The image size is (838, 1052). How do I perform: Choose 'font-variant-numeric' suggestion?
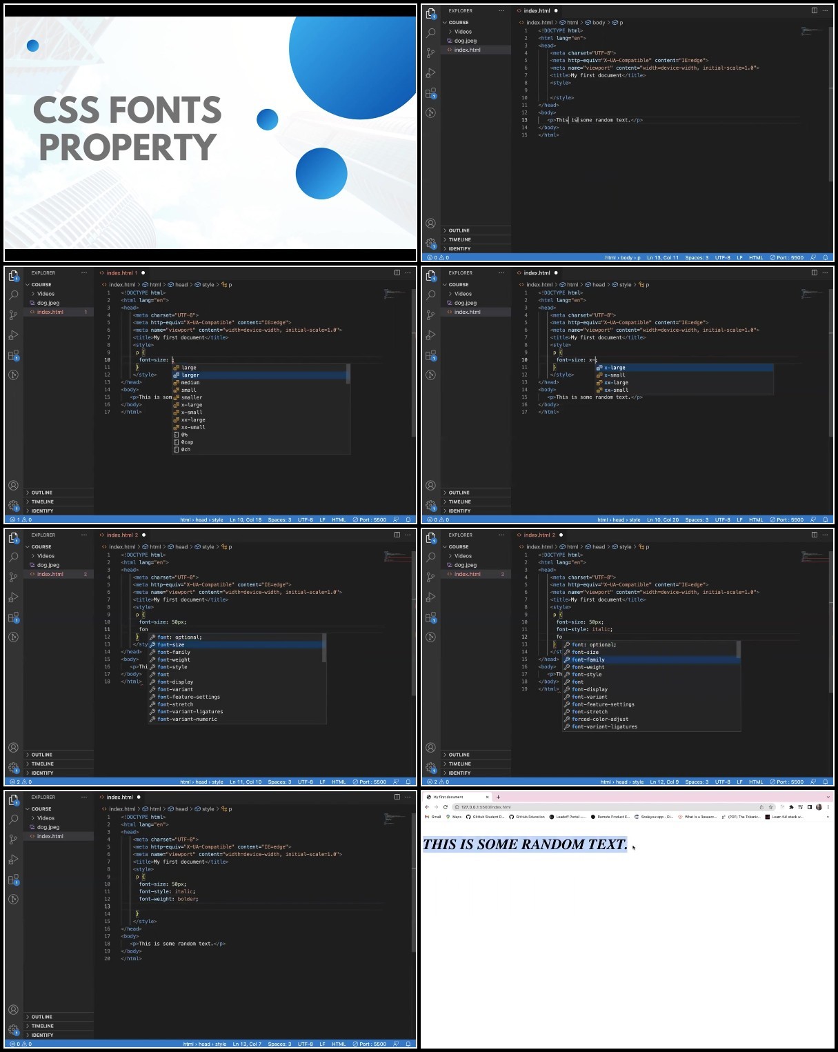(x=236, y=719)
